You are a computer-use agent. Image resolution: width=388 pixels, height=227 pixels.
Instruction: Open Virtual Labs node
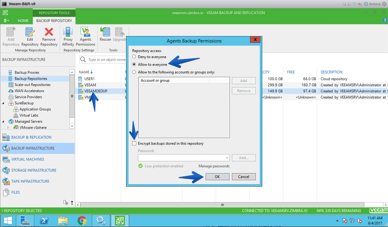(29, 115)
